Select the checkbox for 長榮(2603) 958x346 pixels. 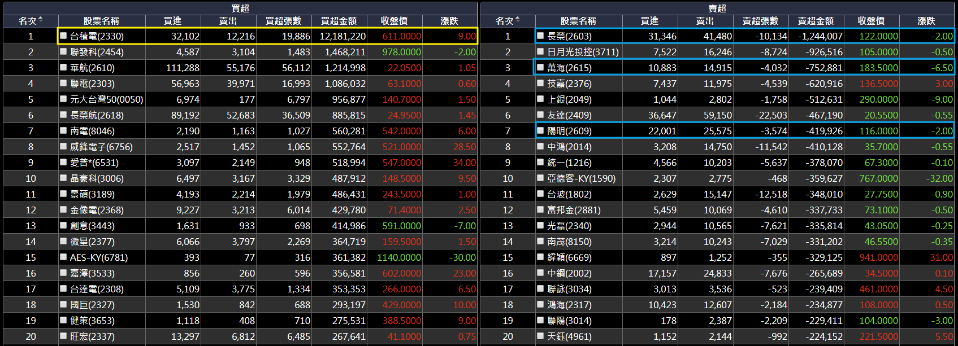point(541,36)
